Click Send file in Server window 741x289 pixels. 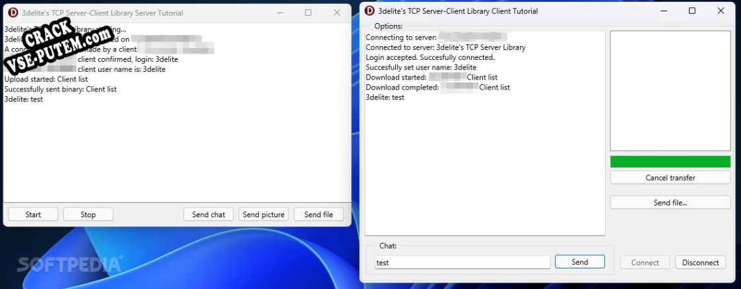[319, 215]
